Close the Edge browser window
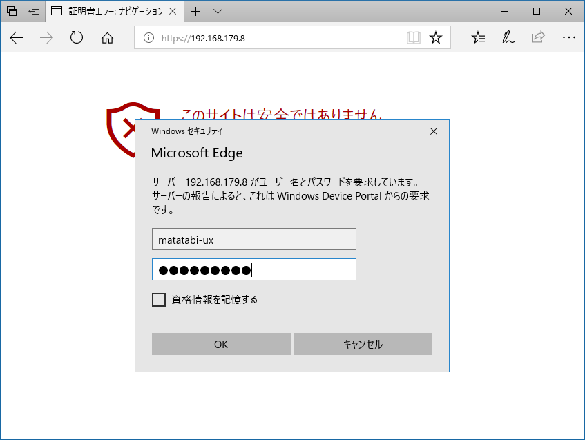585x440 pixels. click(568, 11)
